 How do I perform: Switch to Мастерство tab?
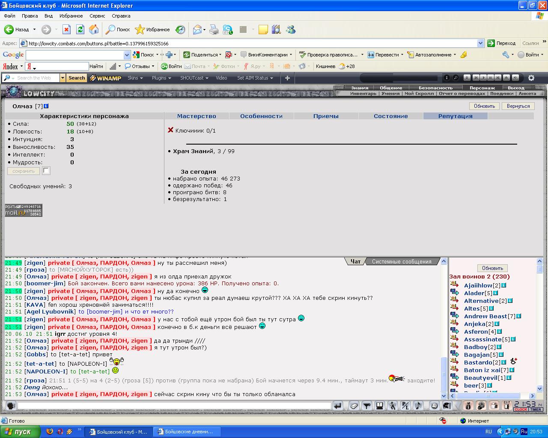(197, 116)
